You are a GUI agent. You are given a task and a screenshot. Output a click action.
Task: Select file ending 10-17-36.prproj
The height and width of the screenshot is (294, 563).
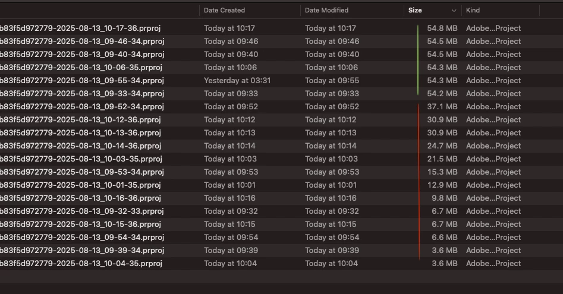pos(80,29)
